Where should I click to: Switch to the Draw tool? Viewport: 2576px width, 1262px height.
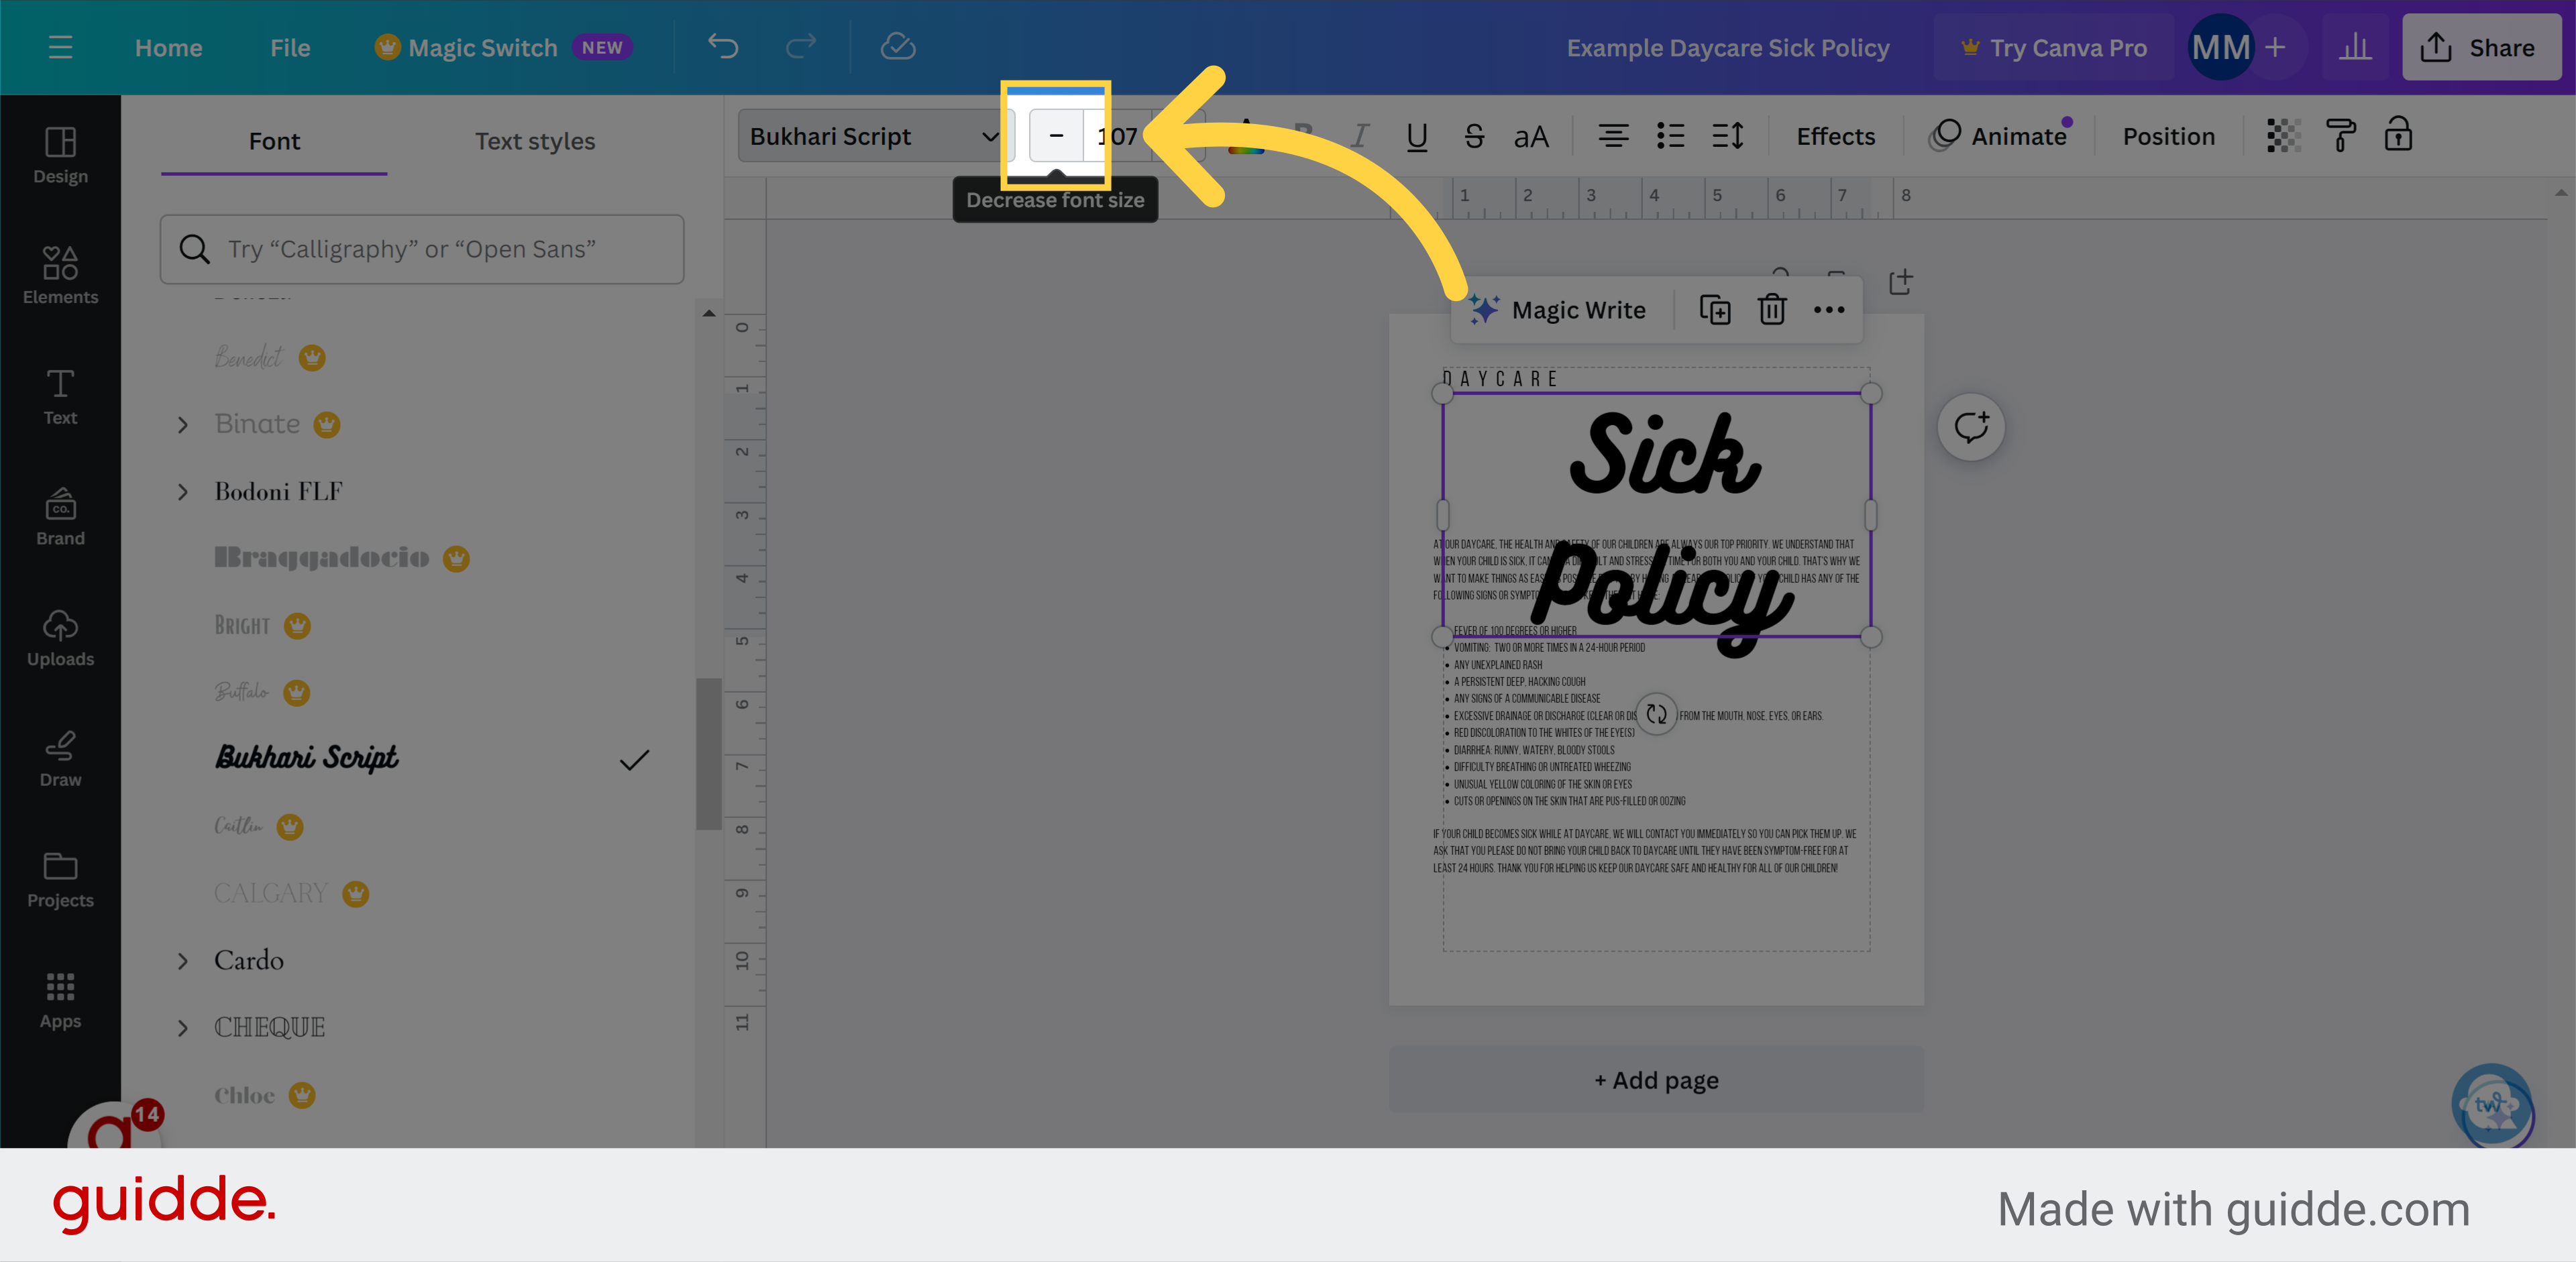(60, 756)
